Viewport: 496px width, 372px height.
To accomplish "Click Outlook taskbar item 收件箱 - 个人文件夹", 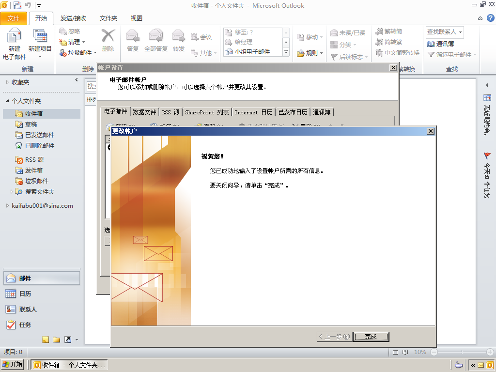I will (69, 365).
